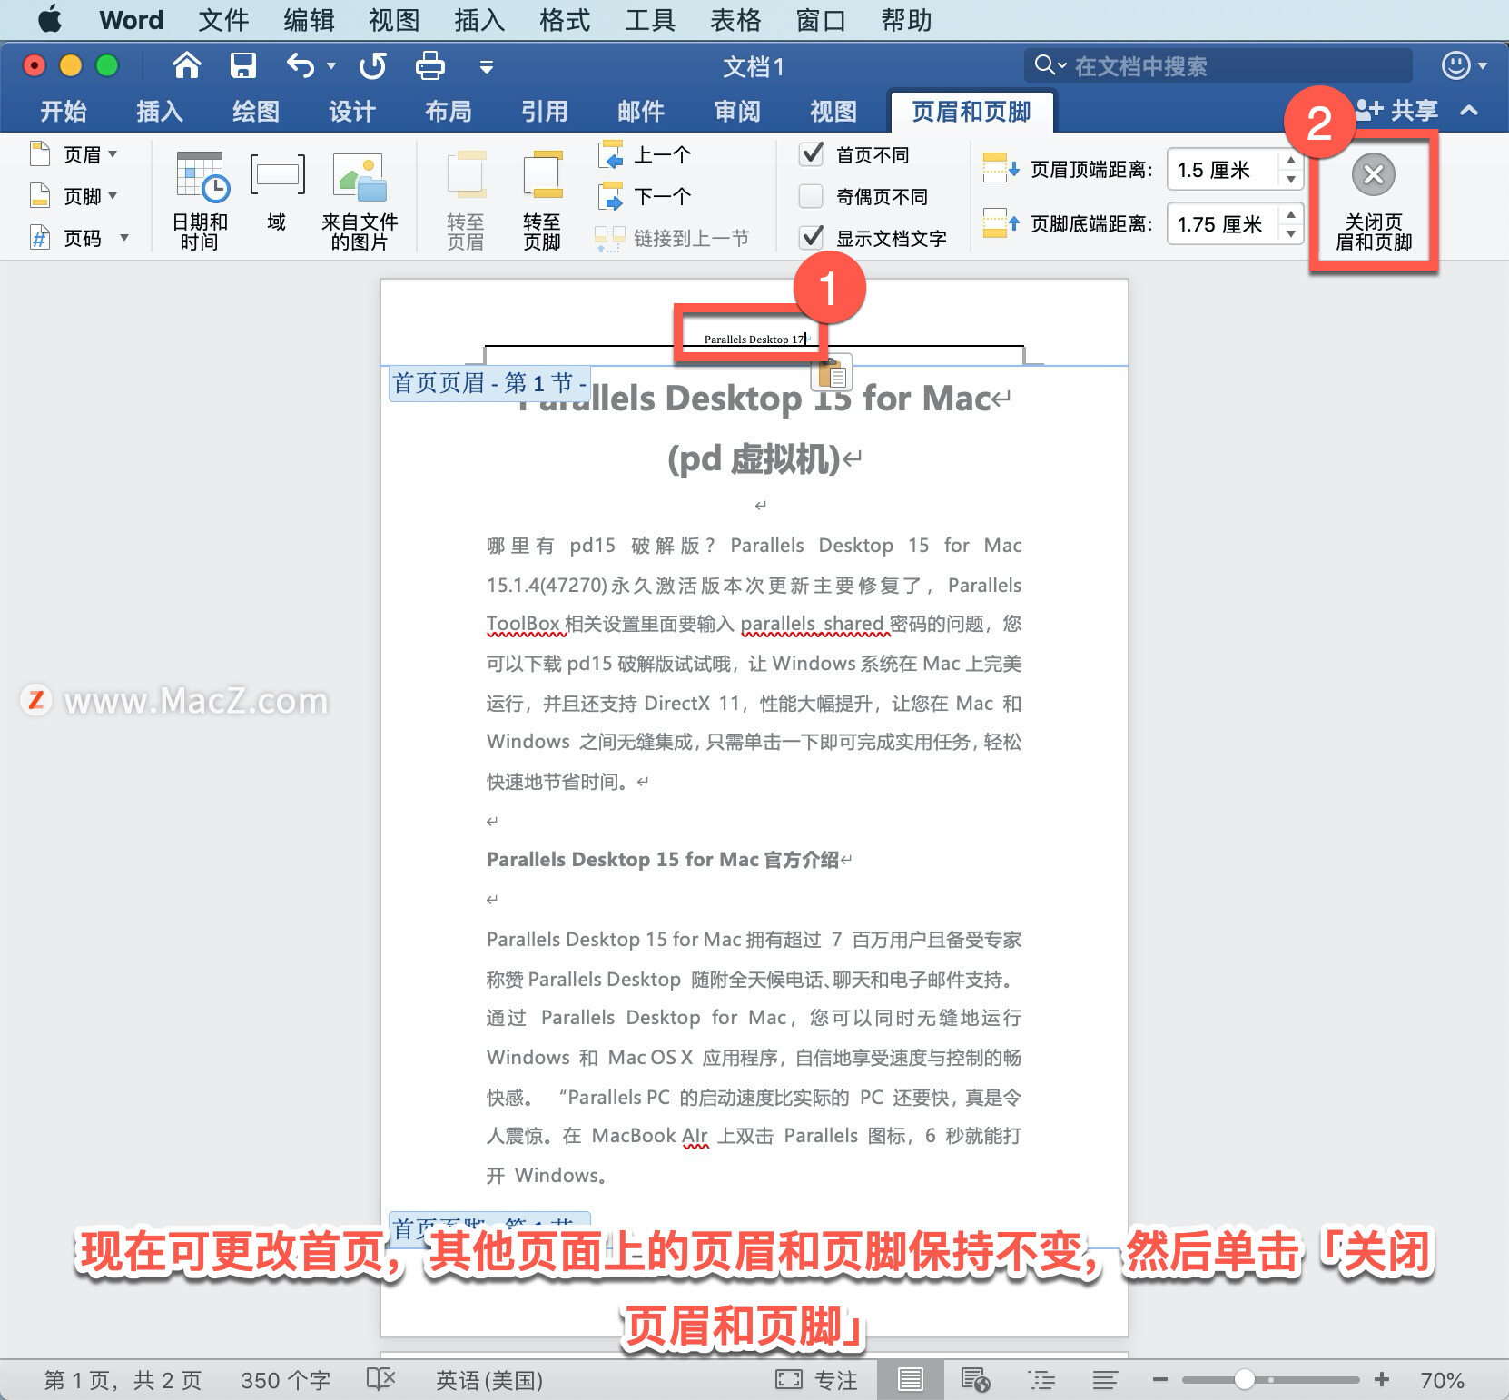Switch to the 插入 ribbon tab
This screenshot has height=1400, width=1509.
tap(160, 111)
